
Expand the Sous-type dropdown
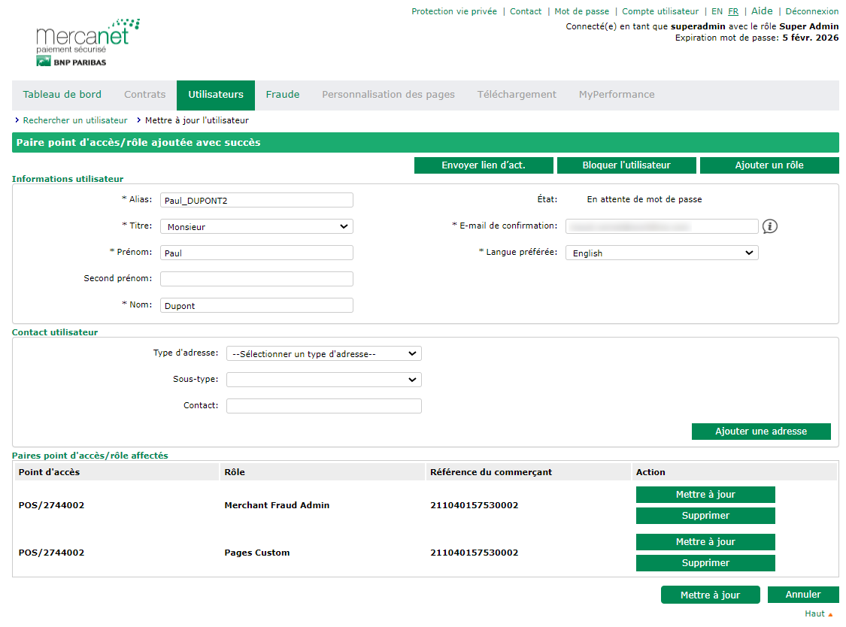[323, 380]
